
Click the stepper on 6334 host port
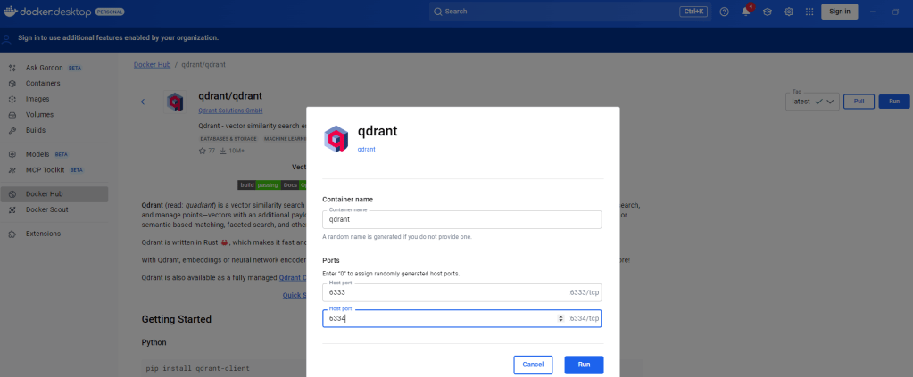click(560, 318)
